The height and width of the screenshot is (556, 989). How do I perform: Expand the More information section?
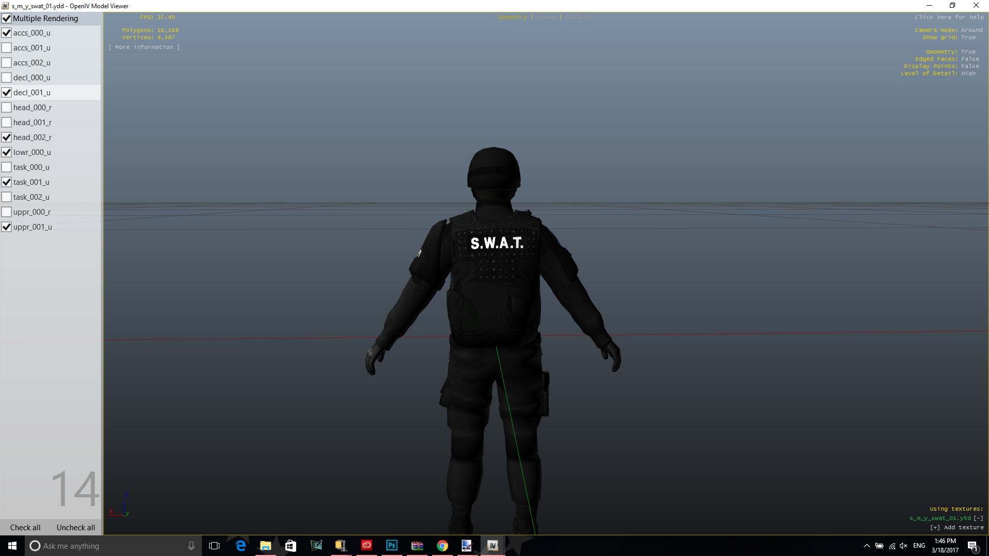144,47
